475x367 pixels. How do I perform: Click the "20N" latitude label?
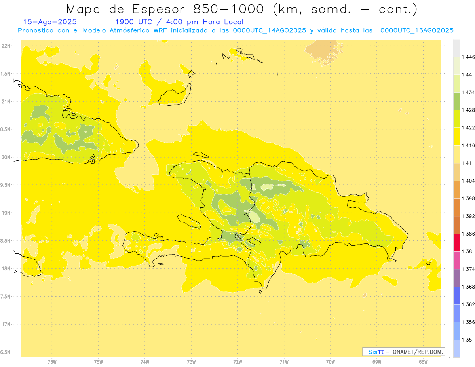point(6,157)
